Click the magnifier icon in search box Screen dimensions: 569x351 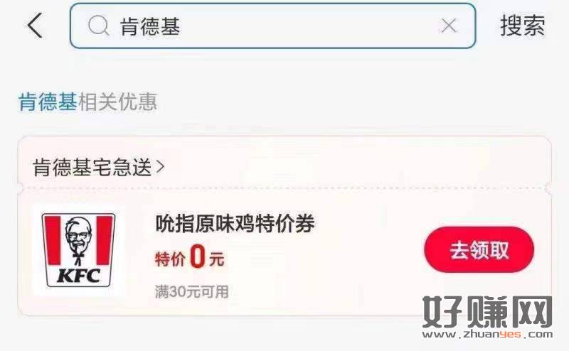[x=98, y=26]
